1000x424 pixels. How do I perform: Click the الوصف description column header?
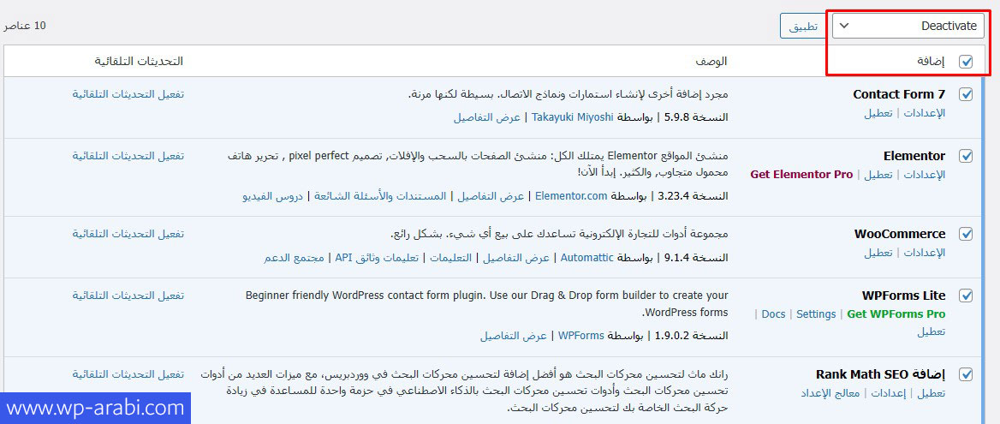click(x=711, y=61)
